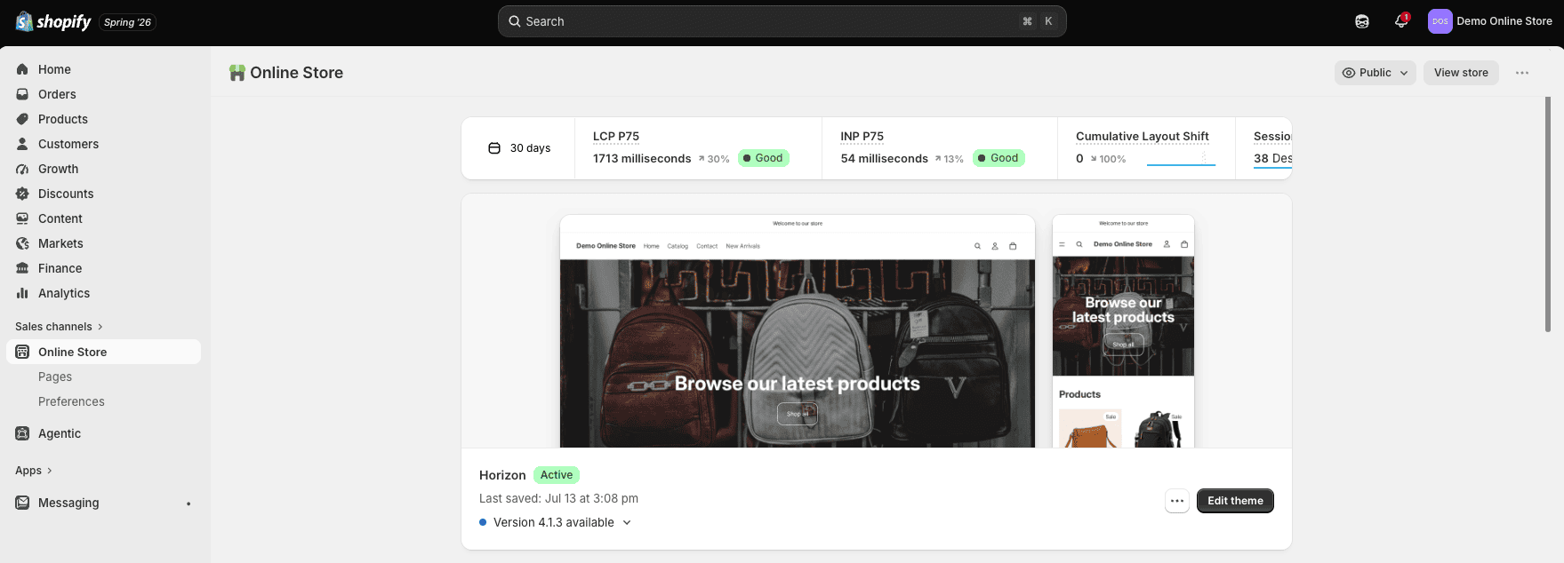Select Online Store sales channel
Image resolution: width=1564 pixels, height=563 pixels.
(x=103, y=352)
